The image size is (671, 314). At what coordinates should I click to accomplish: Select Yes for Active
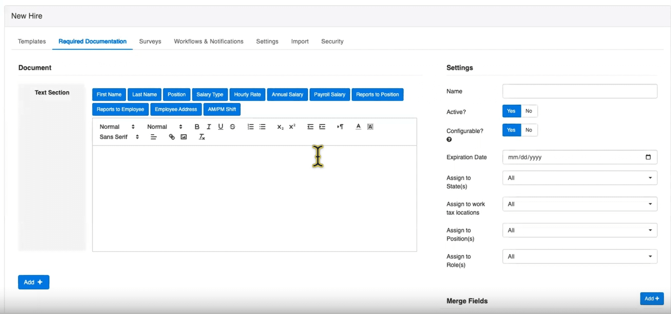click(511, 111)
